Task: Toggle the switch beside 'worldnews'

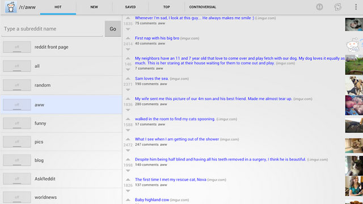Action: (x=17, y=197)
